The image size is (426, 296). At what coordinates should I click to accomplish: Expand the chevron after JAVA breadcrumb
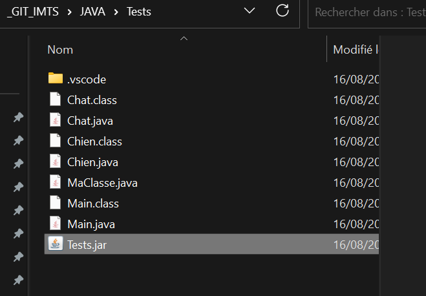coord(116,11)
